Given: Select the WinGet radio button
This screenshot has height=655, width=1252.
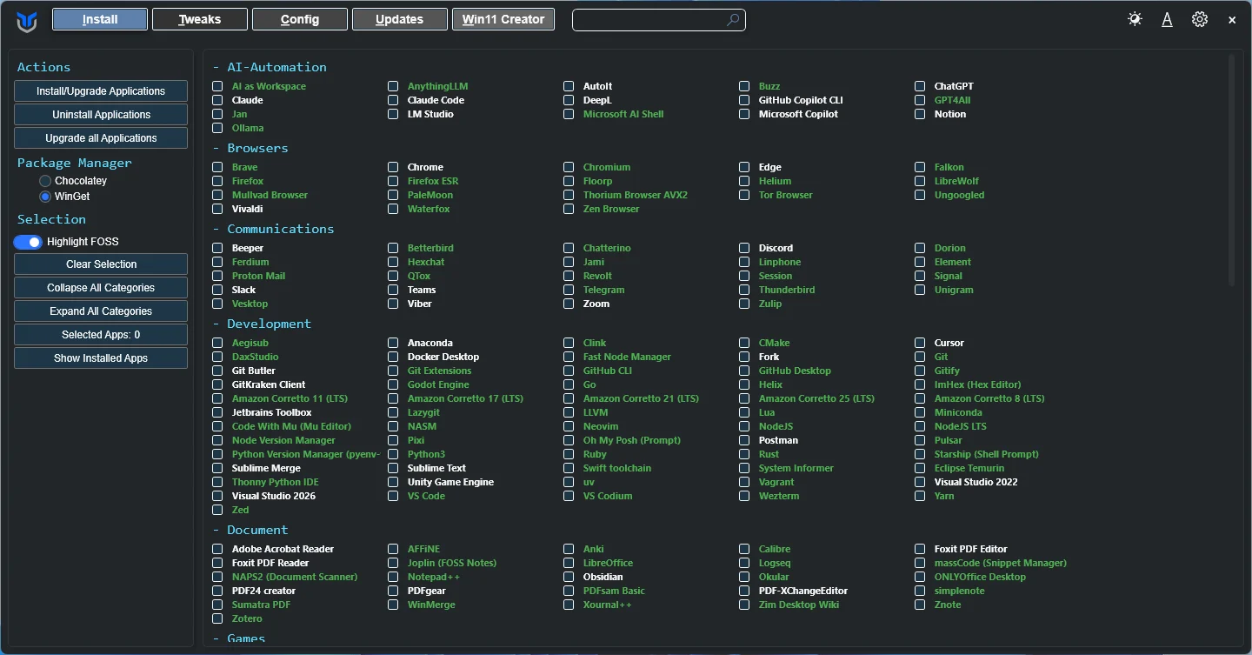Looking at the screenshot, I should coord(45,197).
